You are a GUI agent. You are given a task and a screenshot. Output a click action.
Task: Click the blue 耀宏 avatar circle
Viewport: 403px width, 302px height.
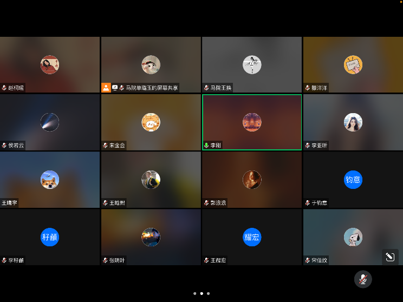pyautogui.click(x=252, y=237)
